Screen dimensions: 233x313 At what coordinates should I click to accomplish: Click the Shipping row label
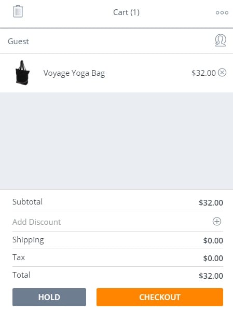click(28, 240)
